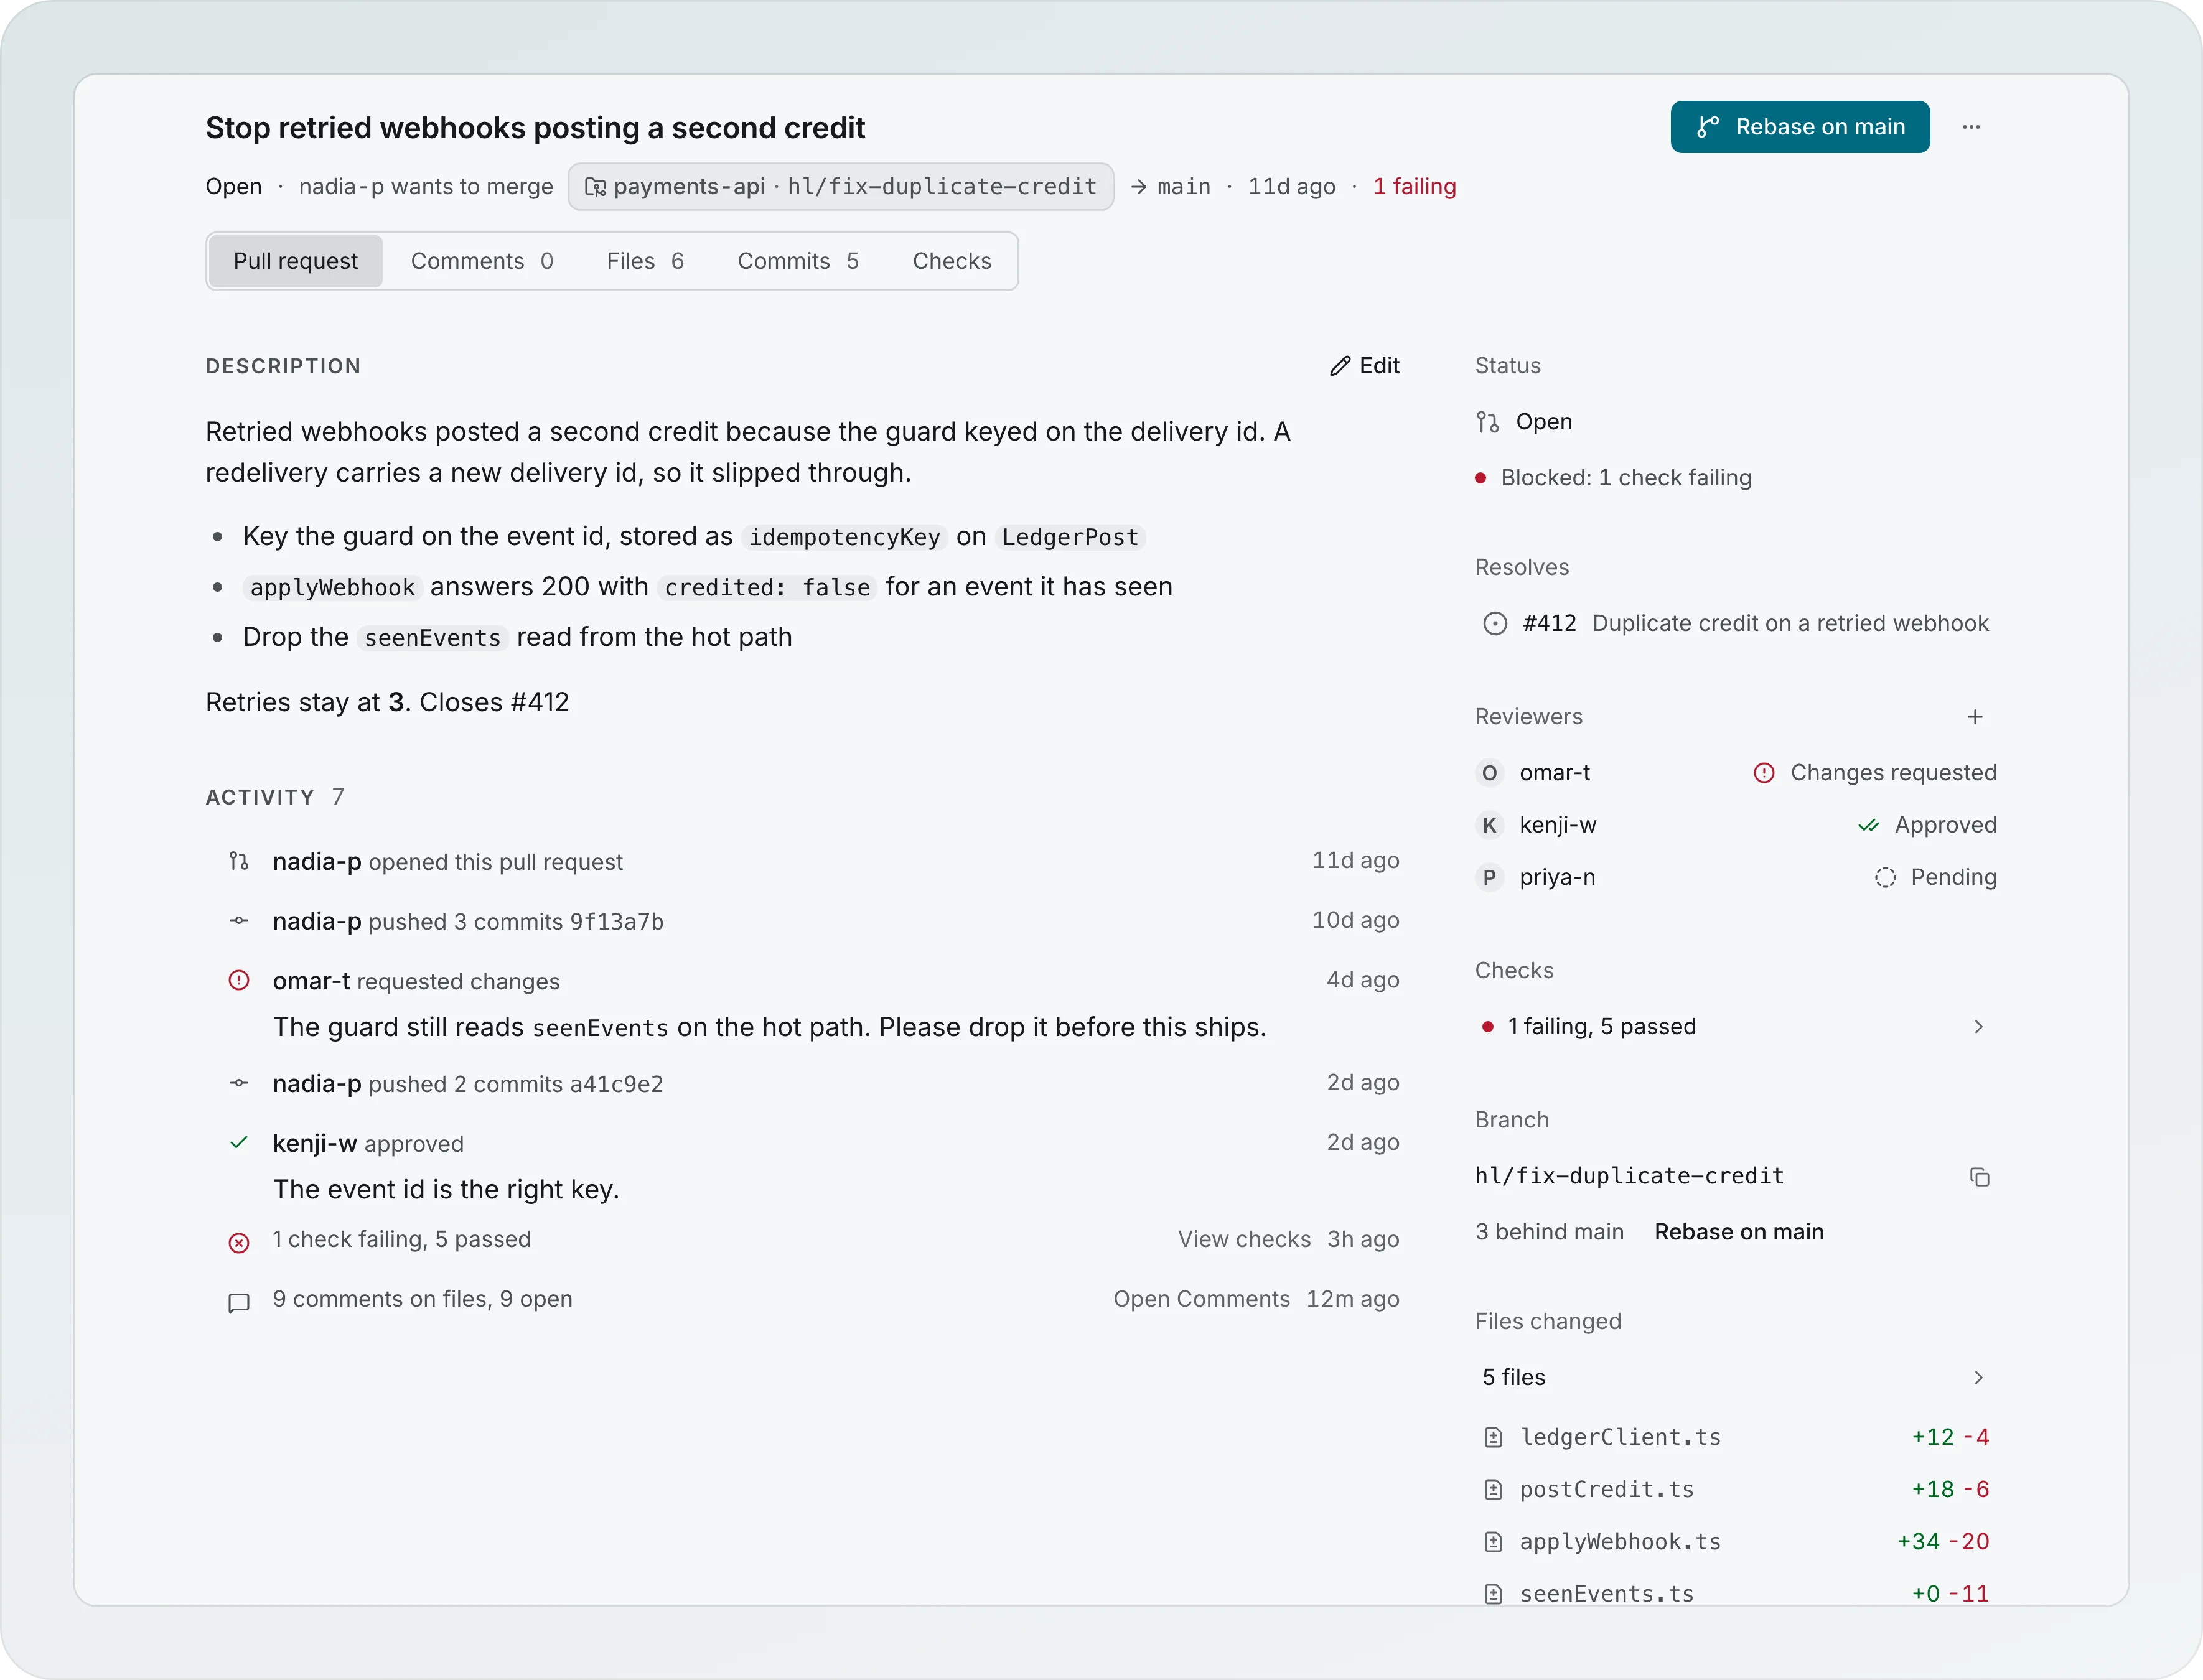Image resolution: width=2203 pixels, height=1680 pixels.
Task: Click 3 behind main text
Action: tap(1549, 1232)
